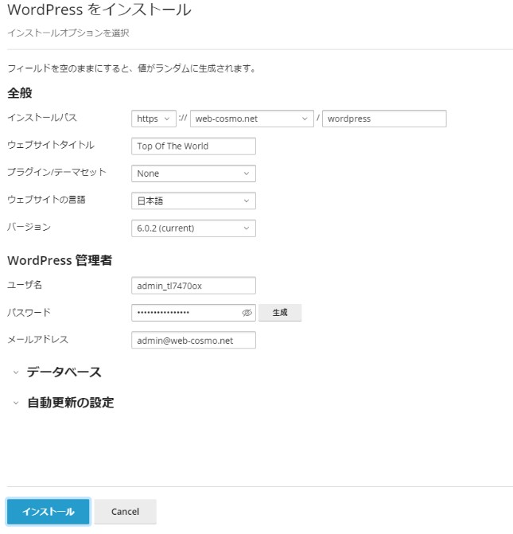The image size is (513, 534).
Task: Expand the 自動更新の設定 section chevron
Action: coord(15,403)
